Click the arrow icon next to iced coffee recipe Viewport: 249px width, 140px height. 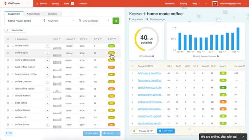(47, 89)
